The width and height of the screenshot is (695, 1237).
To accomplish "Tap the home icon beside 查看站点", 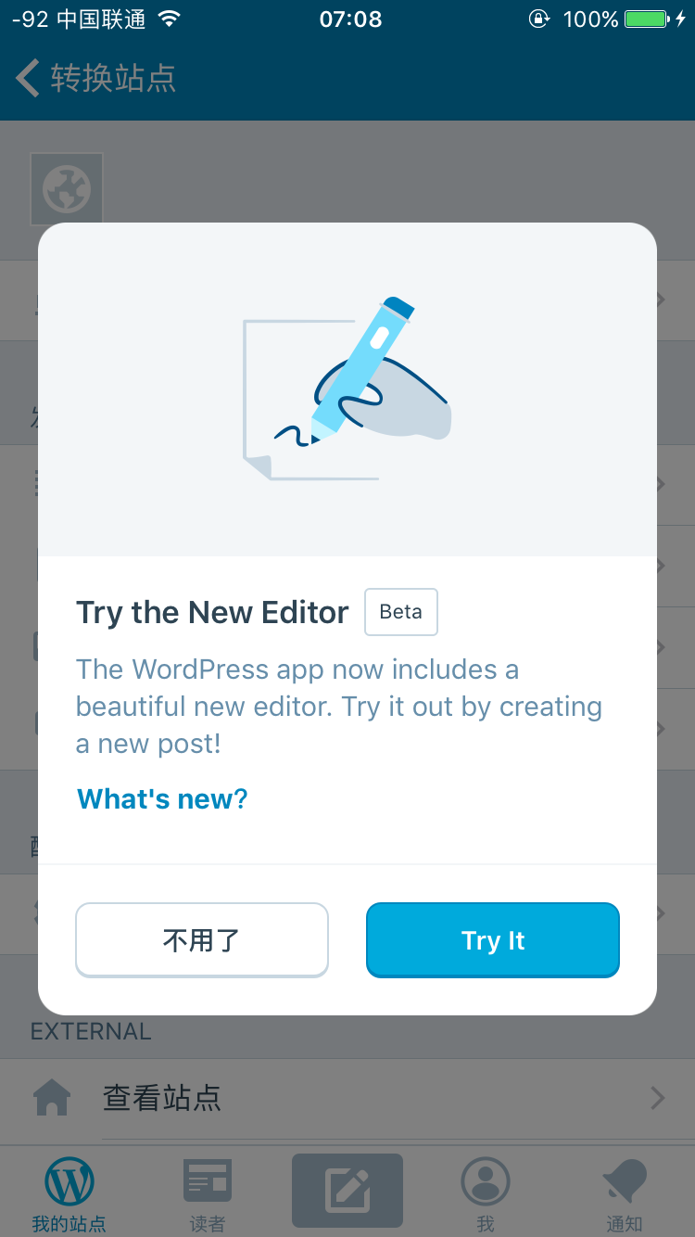I will [52, 1099].
